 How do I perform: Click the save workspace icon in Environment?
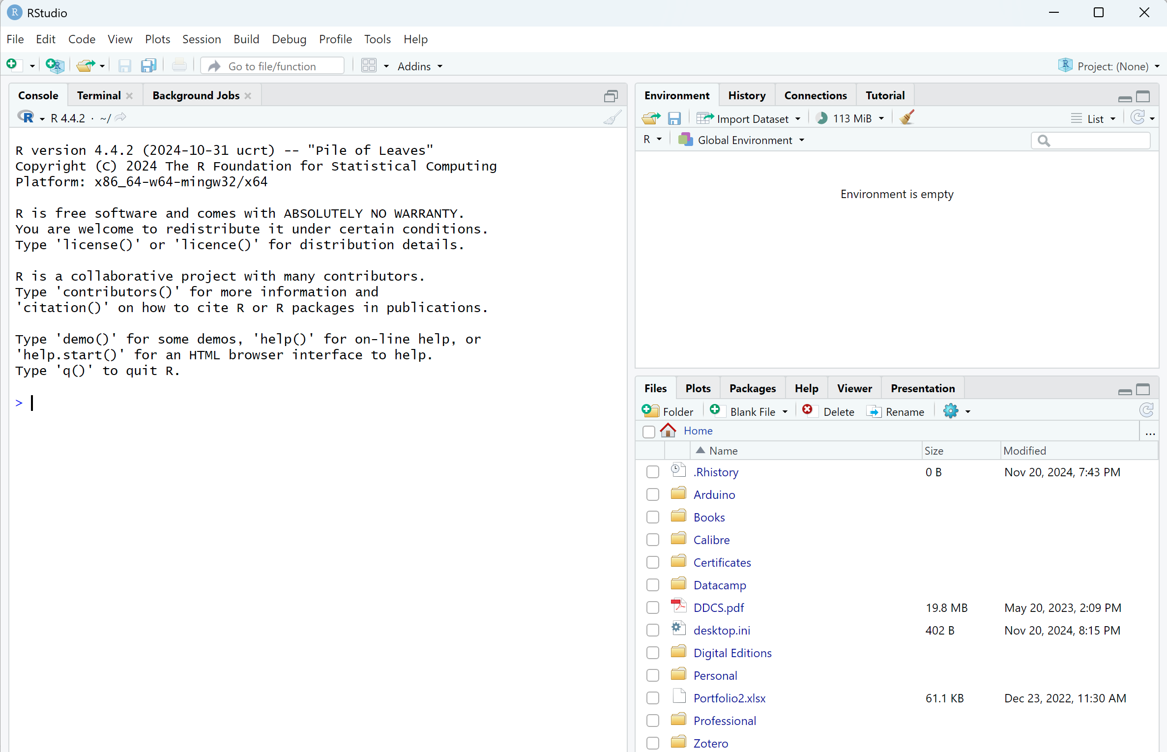[x=674, y=118]
